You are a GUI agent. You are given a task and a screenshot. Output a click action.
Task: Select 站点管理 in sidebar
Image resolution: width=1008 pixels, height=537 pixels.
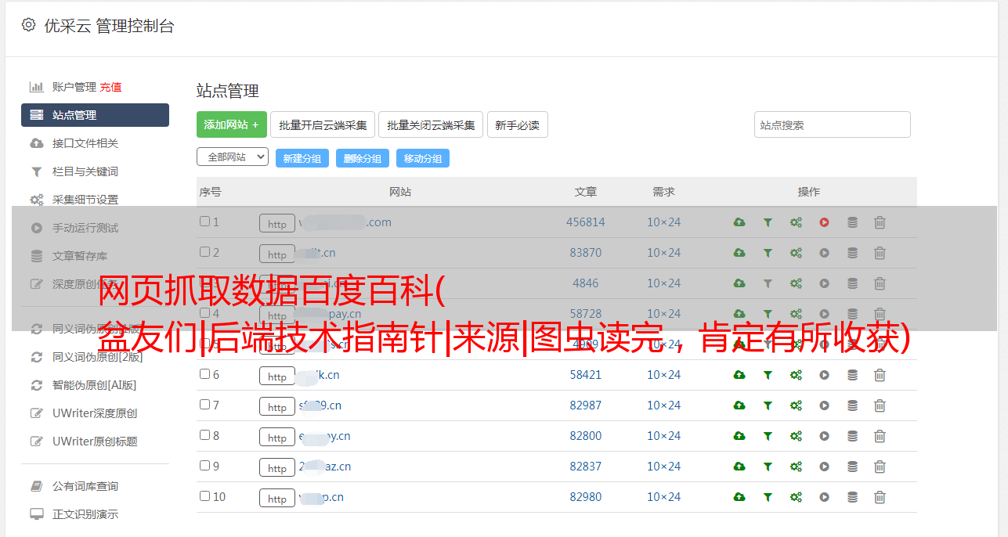(x=95, y=115)
